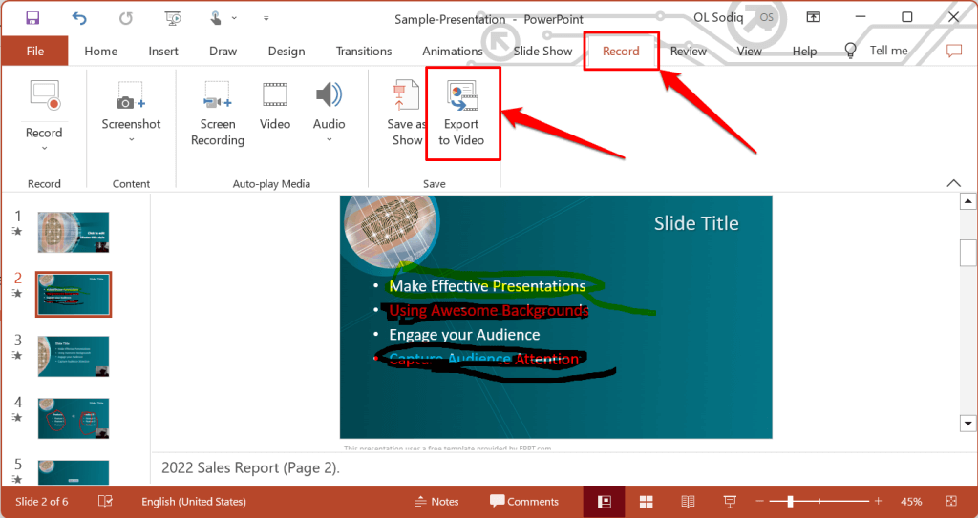Switch to Reading View
This screenshot has width=978, height=518.
pyautogui.click(x=688, y=502)
